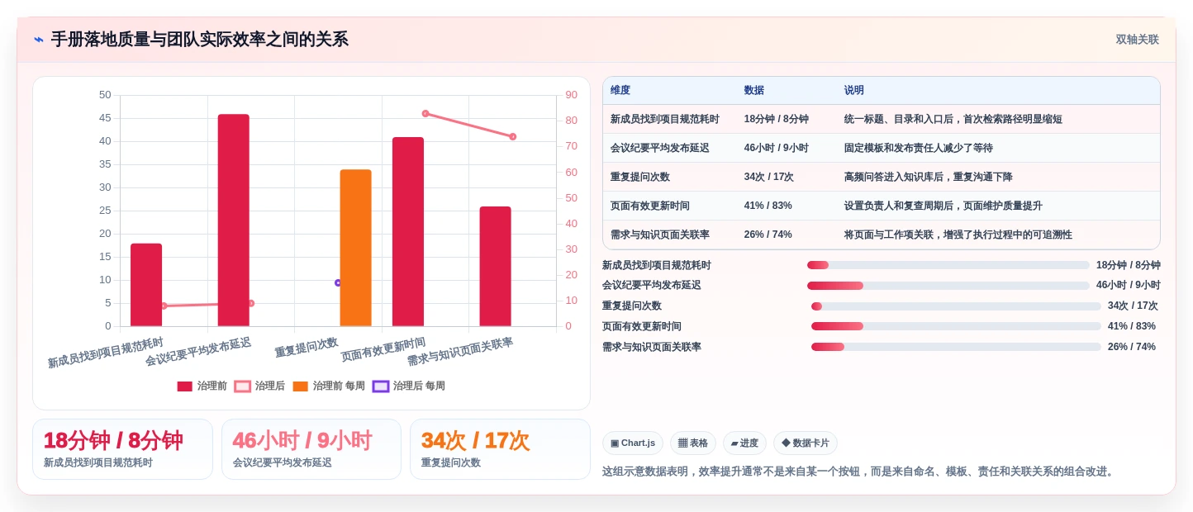
Task: Click table data value 41% / 83%
Action: point(768,206)
